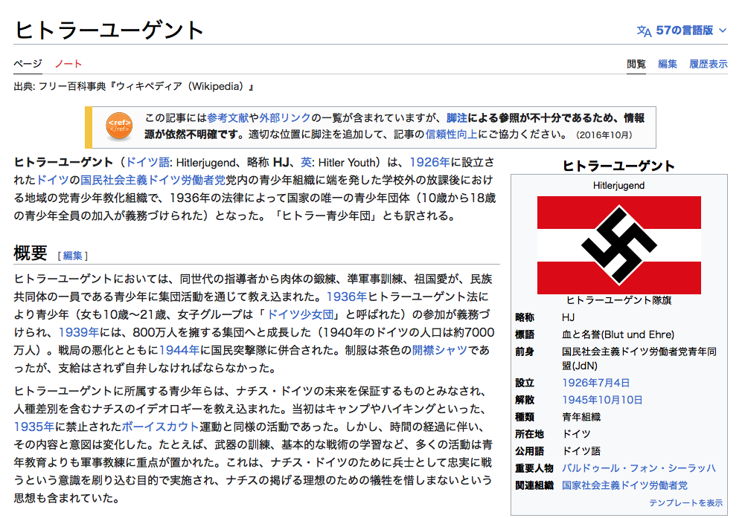Open the ヒトラーユーゲント隊旗 flag image
Viewport: 745px width, 518px height.
(618, 245)
